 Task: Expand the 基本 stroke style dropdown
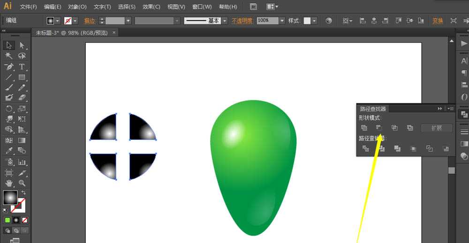(x=225, y=21)
